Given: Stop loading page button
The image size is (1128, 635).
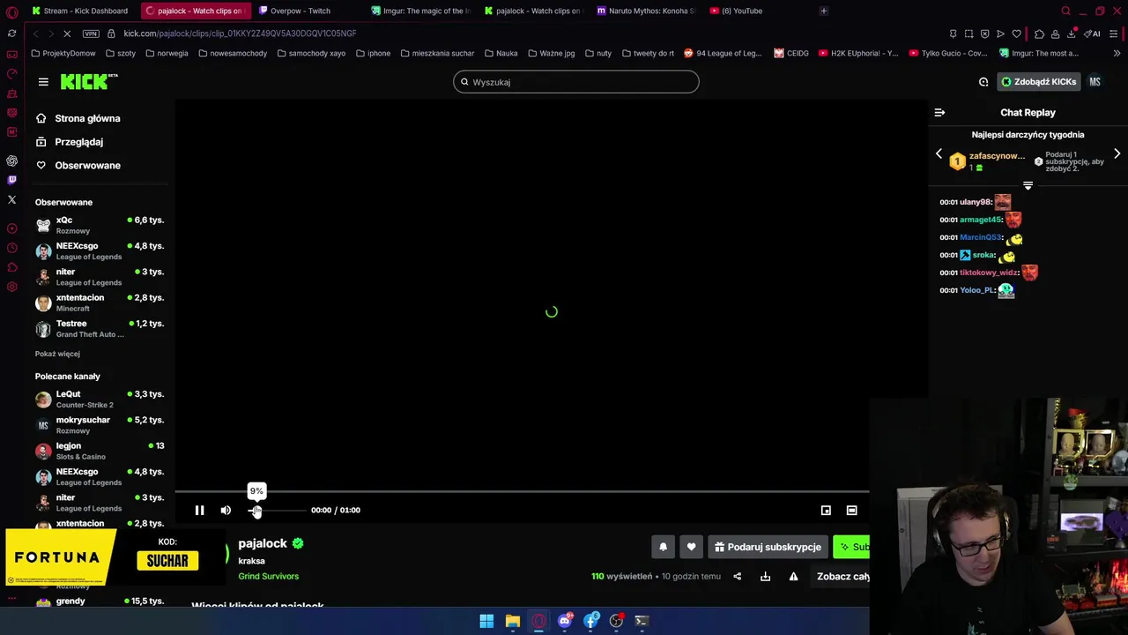Looking at the screenshot, I should point(67,34).
